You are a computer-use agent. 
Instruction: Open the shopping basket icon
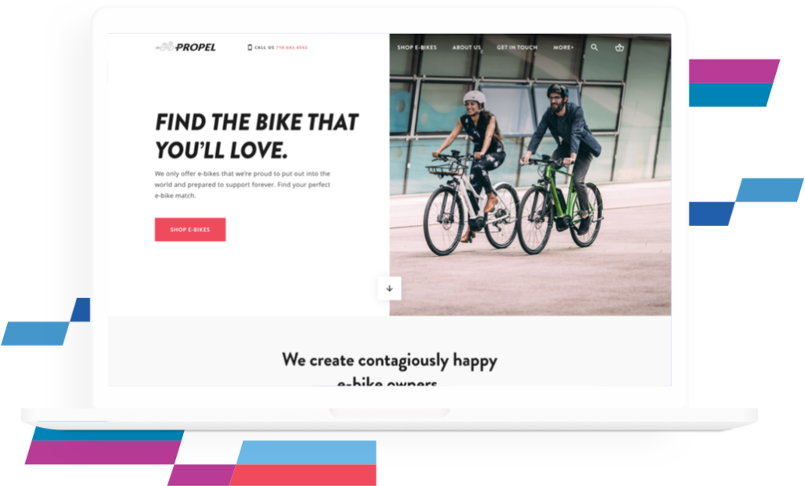(x=619, y=47)
